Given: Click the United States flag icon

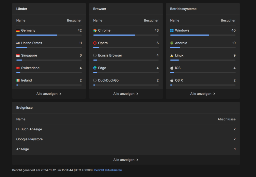Looking at the screenshot, I should [x=18, y=43].
